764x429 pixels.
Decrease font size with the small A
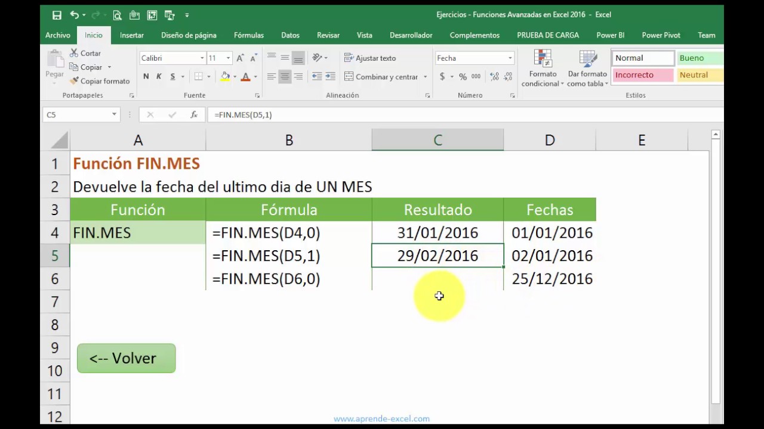point(253,58)
